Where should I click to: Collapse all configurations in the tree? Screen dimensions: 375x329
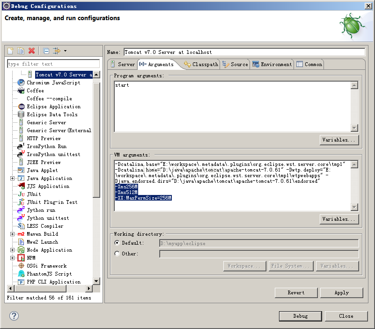coord(46,51)
